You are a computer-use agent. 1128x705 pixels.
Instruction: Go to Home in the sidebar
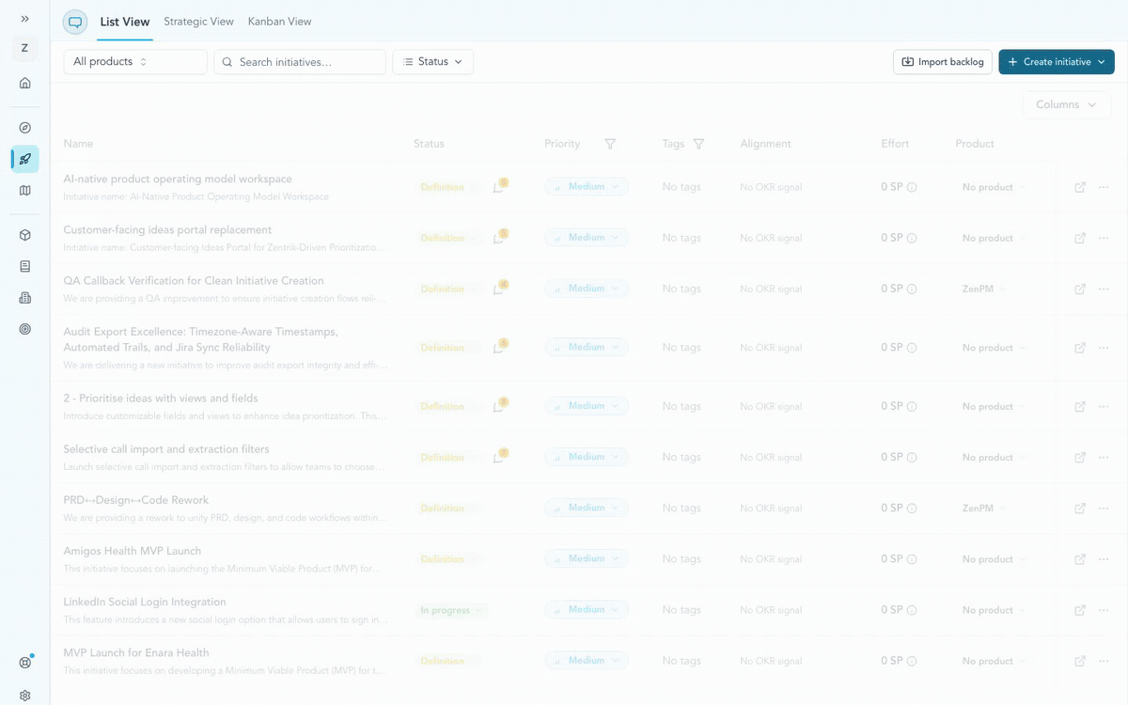tap(24, 83)
